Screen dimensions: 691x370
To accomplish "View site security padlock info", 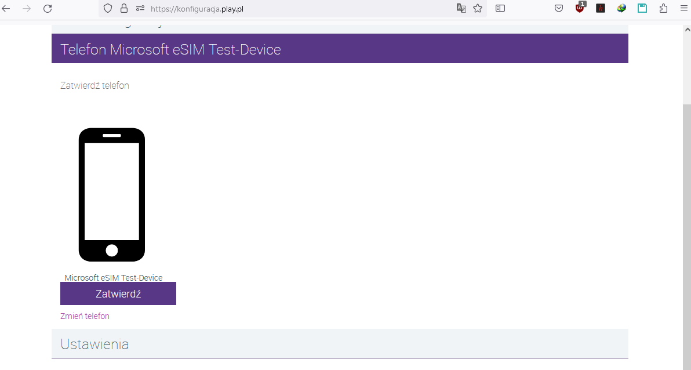I will (124, 8).
